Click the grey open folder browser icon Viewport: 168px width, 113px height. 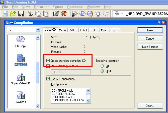106,14
